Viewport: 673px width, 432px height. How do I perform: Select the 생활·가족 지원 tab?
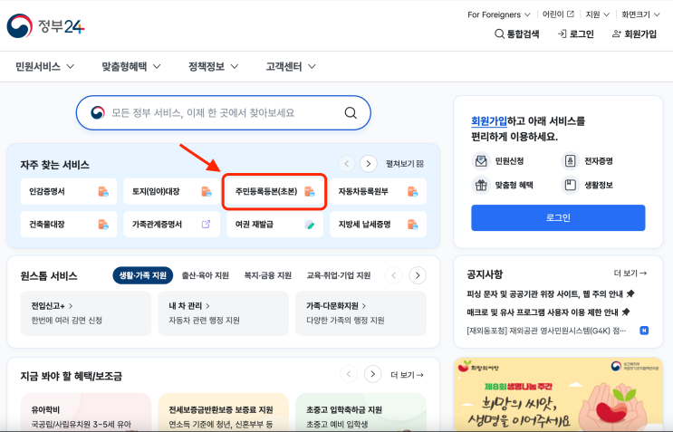coord(142,275)
